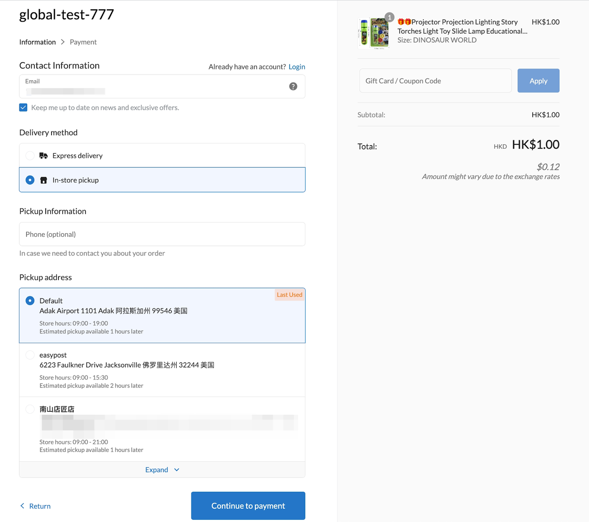Screen dimensions: 589x522
Task: Select the In-store pickup radio button
Action: click(x=30, y=180)
